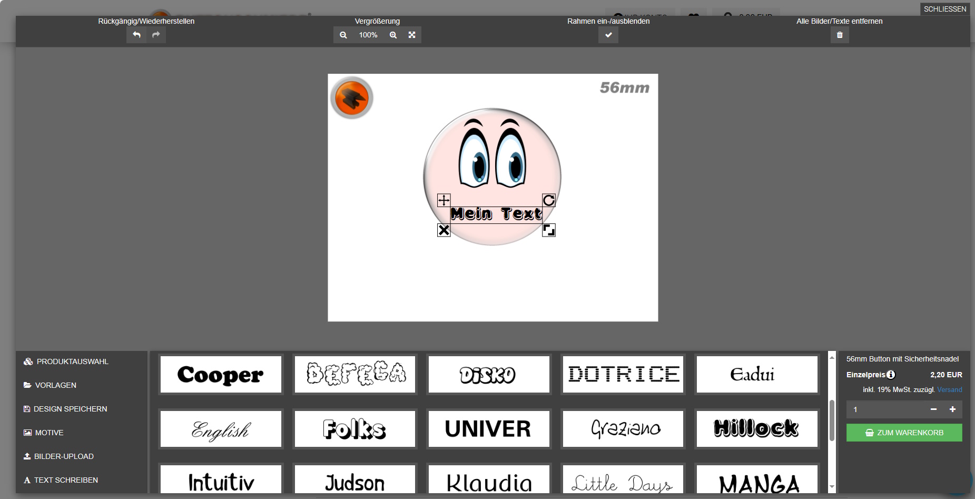Choose the Hillock font
Image resolution: width=975 pixels, height=499 pixels.
pos(757,429)
